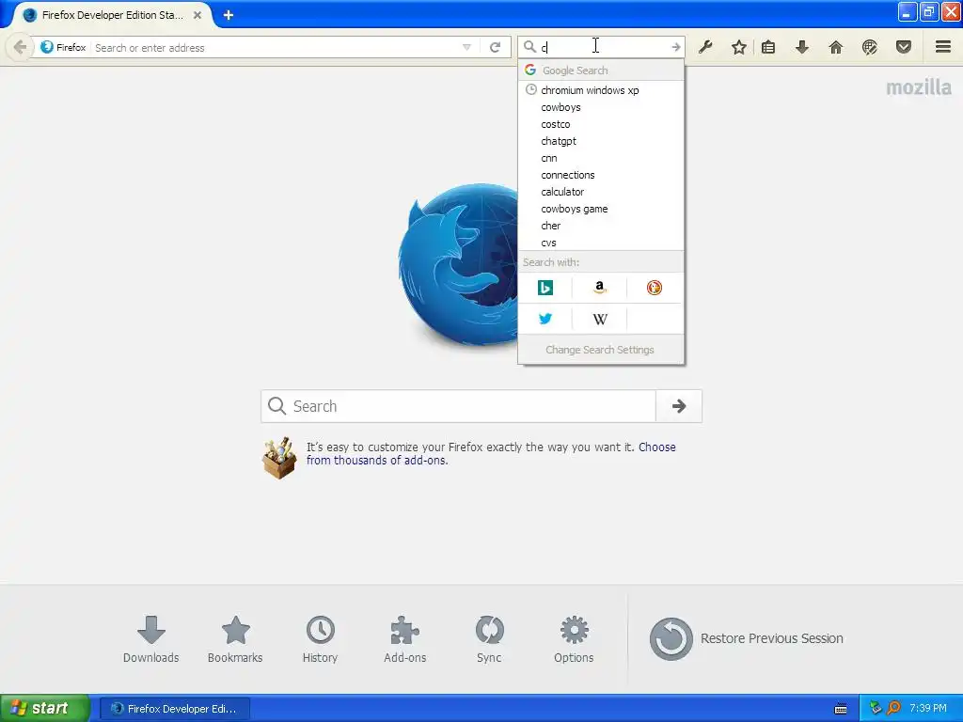963x722 pixels.
Task: Click the orange magnifier tray icon
Action: coord(893,708)
